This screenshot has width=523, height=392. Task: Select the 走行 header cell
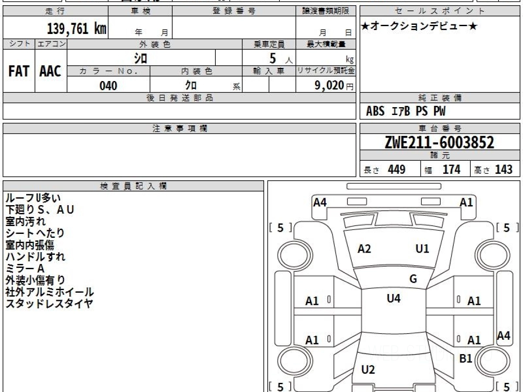click(55, 11)
